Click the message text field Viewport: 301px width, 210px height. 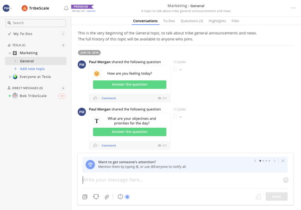click(181, 180)
